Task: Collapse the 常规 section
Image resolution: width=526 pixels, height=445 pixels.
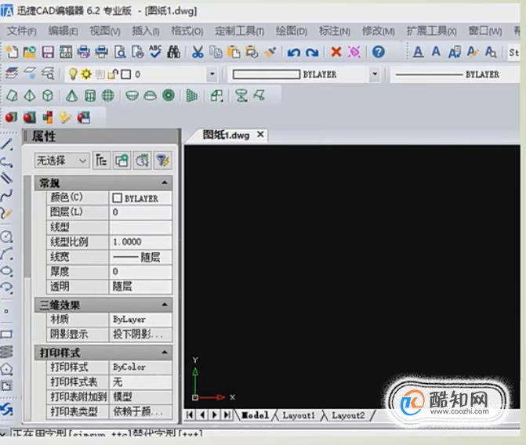Action: point(165,183)
